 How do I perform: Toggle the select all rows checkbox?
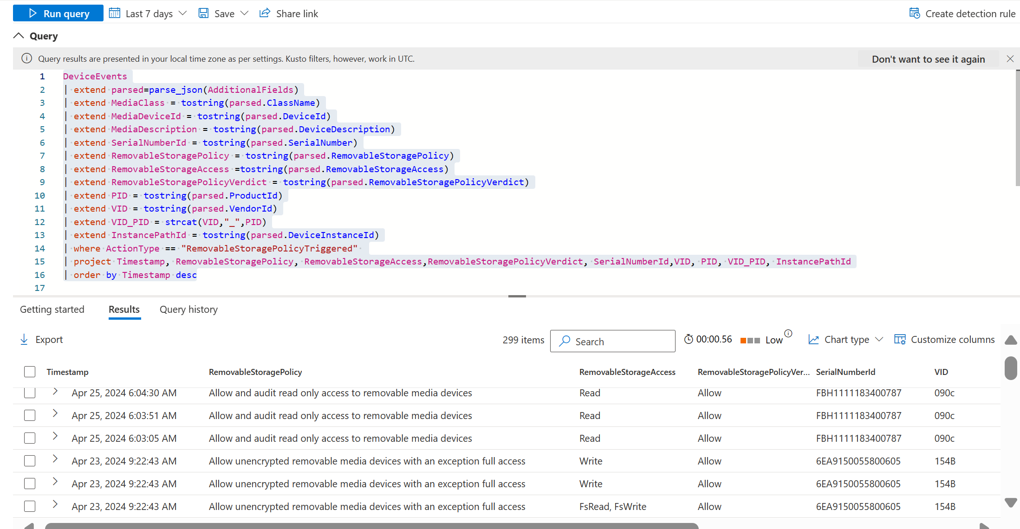29,371
